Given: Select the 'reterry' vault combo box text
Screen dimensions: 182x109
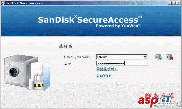Looking at the screenshot, I should click(120, 57).
